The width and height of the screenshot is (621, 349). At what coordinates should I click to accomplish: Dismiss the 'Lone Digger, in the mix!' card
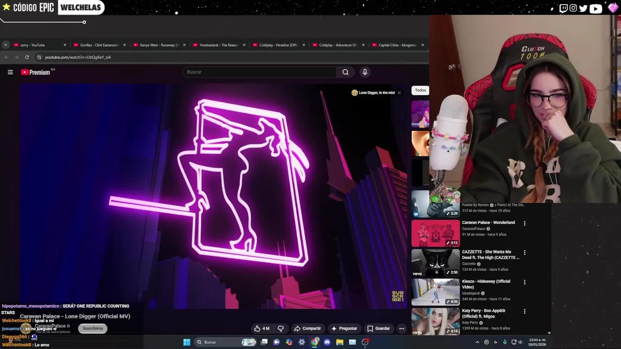[x=399, y=93]
